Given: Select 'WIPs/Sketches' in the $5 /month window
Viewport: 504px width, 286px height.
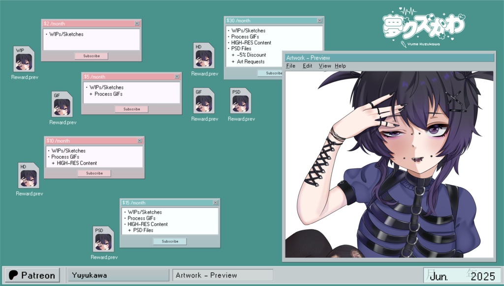Looking at the screenshot, I should (106, 87).
